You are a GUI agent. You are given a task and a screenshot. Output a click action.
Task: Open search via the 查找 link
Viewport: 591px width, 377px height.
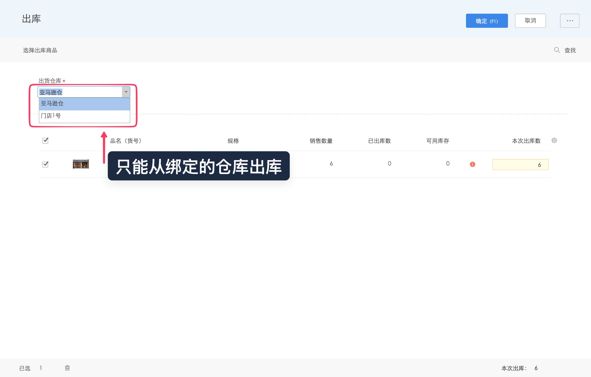pos(570,50)
